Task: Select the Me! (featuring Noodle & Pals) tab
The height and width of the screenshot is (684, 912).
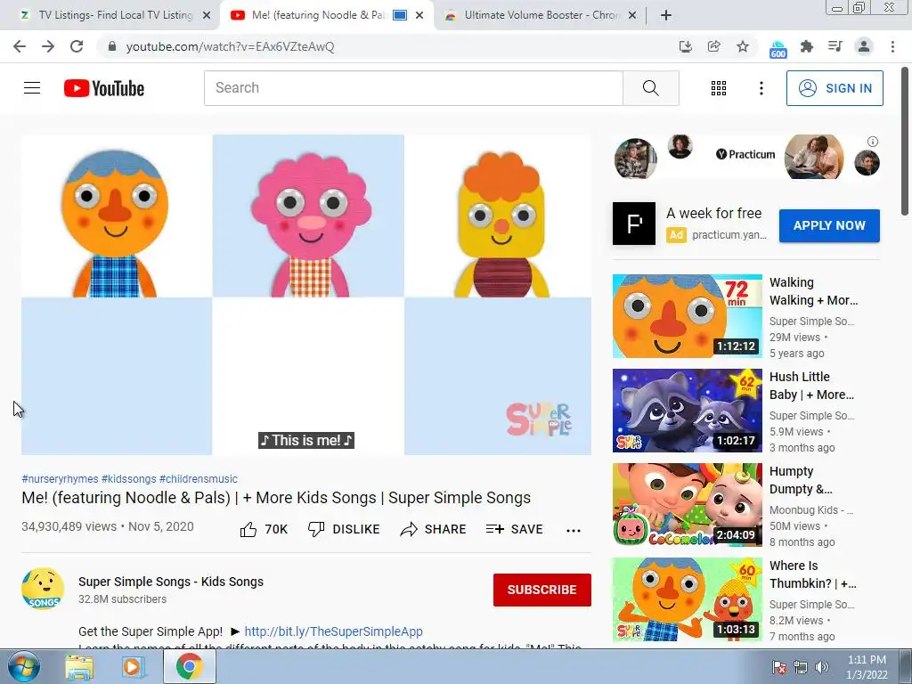Action: point(317,15)
